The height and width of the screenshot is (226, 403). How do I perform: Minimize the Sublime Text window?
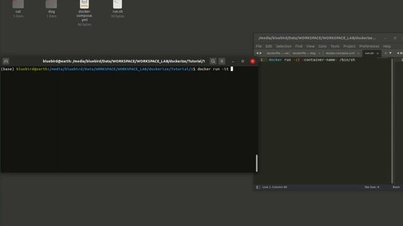click(x=385, y=38)
